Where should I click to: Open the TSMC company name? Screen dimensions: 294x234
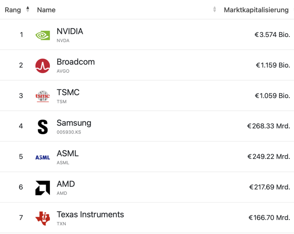click(x=68, y=92)
